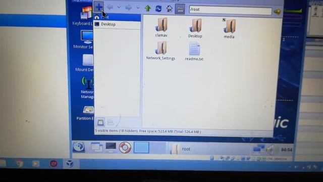Jump to the home folder icon
Screen dimensions: 323x182
click(x=170, y=9)
